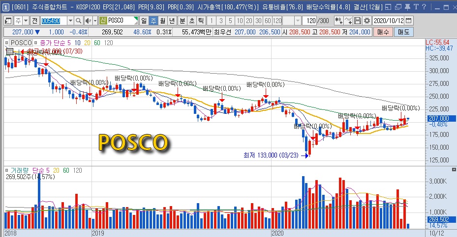Click the 최저 133,000 (03/23) marker
The image size is (457, 237).
click(271, 155)
